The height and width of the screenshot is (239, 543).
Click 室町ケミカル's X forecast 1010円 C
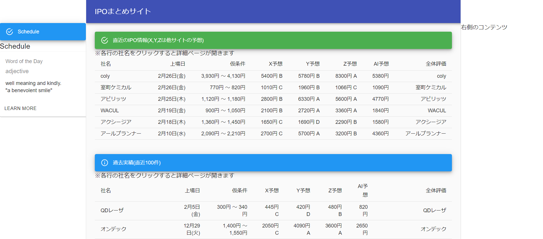[271, 88]
